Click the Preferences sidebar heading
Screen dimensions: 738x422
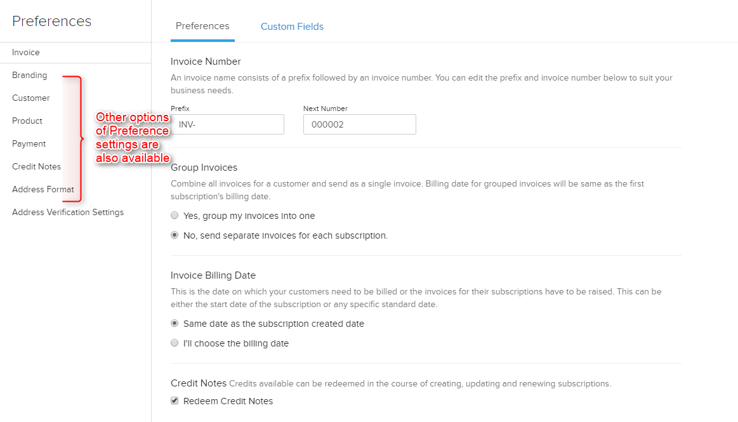tap(52, 21)
